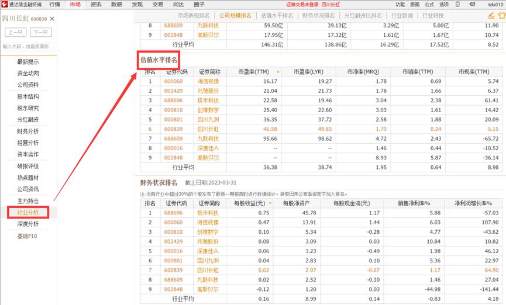Select 公司资料 in the sidebar
The height and width of the screenshot is (305, 506).
click(x=28, y=85)
